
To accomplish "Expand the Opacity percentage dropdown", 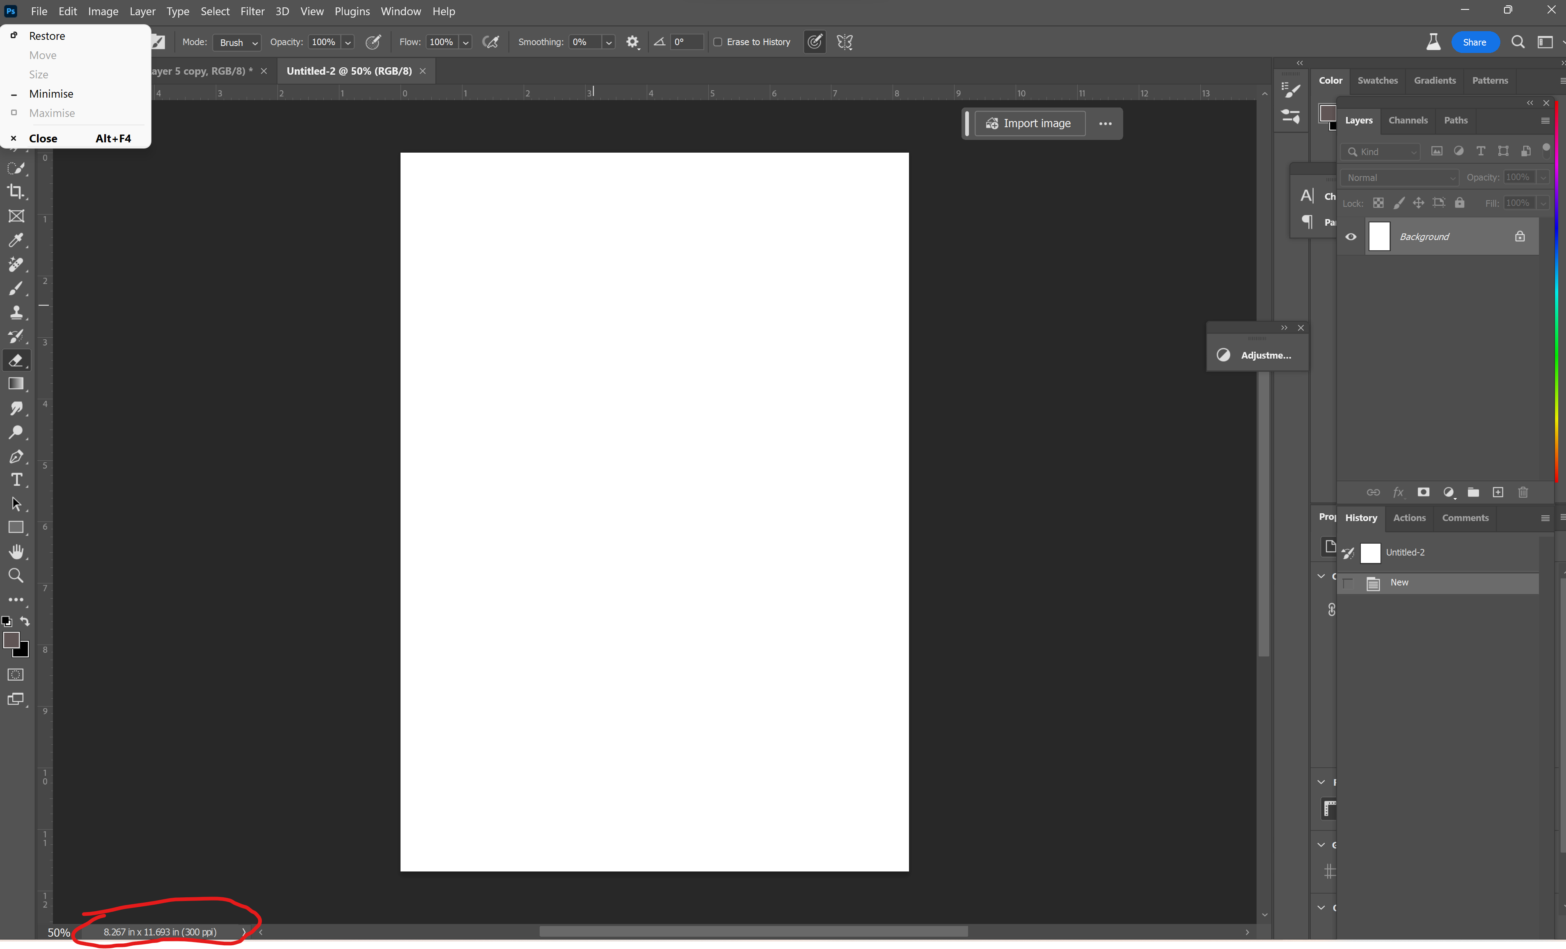I will 348,41.
